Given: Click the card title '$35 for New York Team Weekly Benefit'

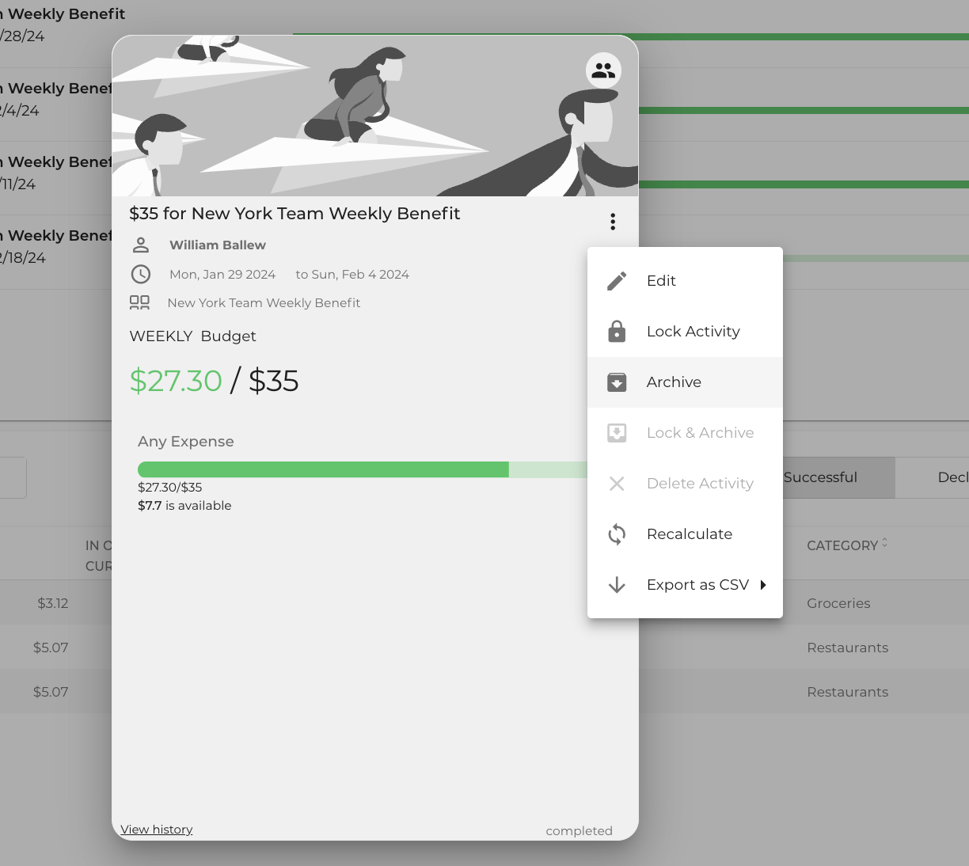Looking at the screenshot, I should pyautogui.click(x=294, y=214).
